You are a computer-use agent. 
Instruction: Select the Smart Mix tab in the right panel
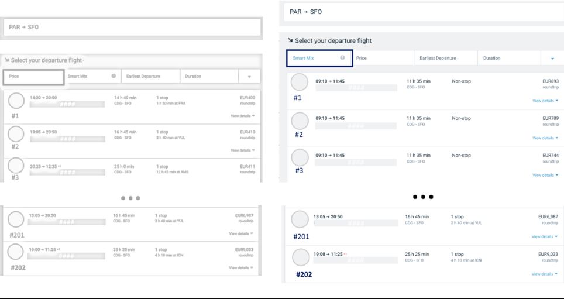319,58
